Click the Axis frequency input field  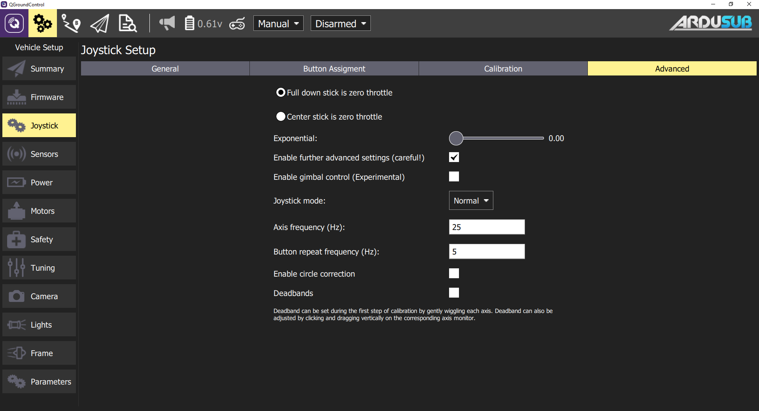click(487, 227)
